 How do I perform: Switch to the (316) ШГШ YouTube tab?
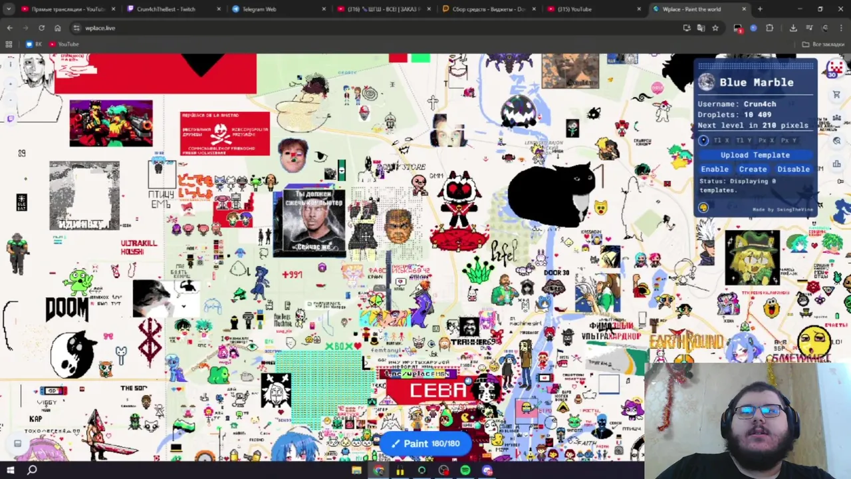pos(384,9)
